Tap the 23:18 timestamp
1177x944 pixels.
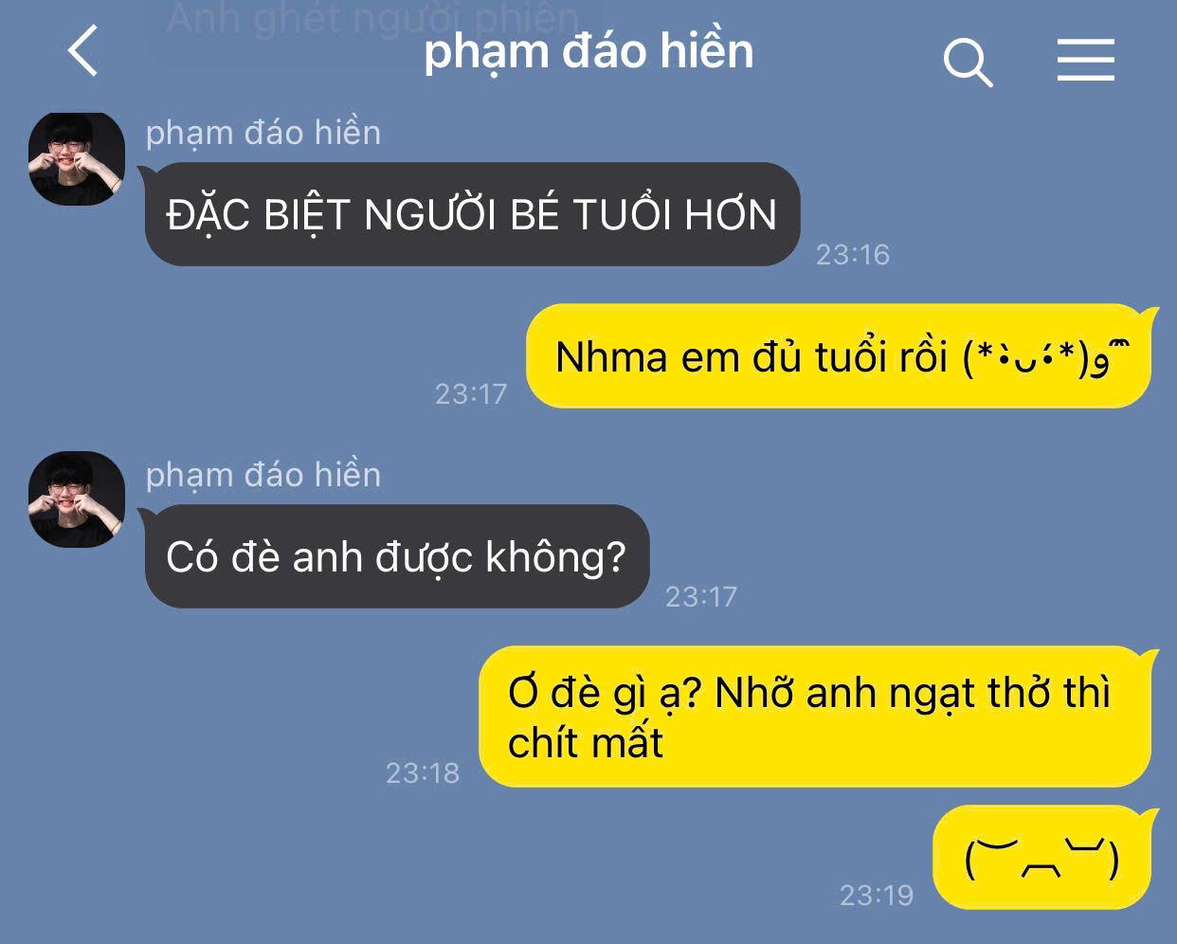(423, 772)
